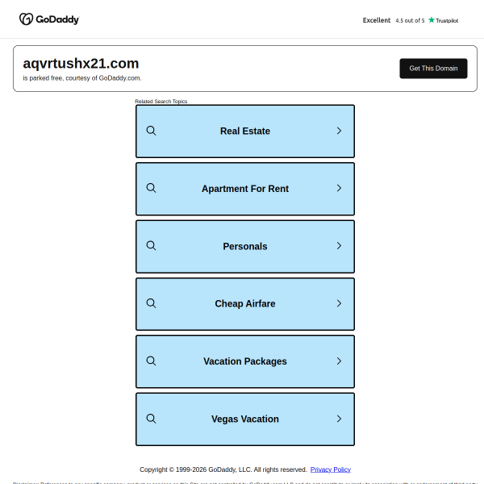This screenshot has height=484, width=484.
Task: Open the Privacy Policy link
Action: point(331,469)
